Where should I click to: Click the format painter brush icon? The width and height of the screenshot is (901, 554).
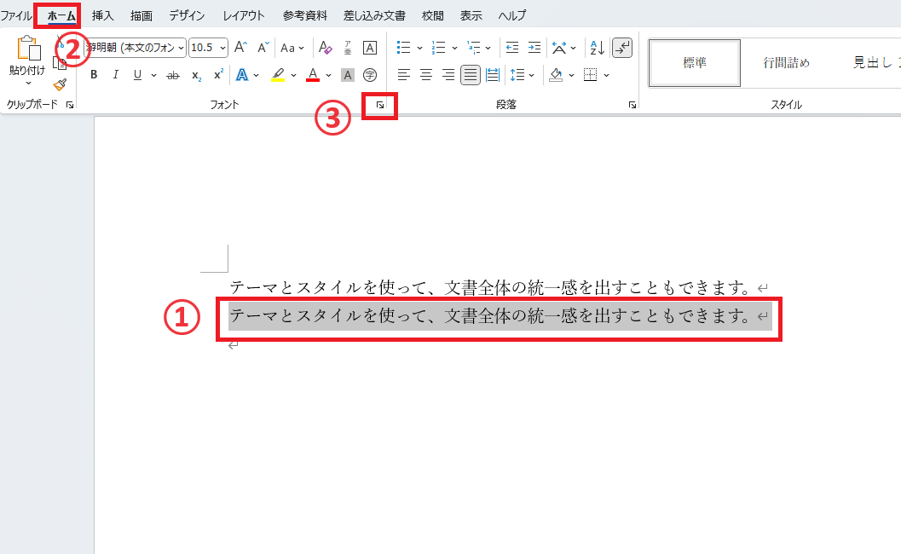click(60, 85)
